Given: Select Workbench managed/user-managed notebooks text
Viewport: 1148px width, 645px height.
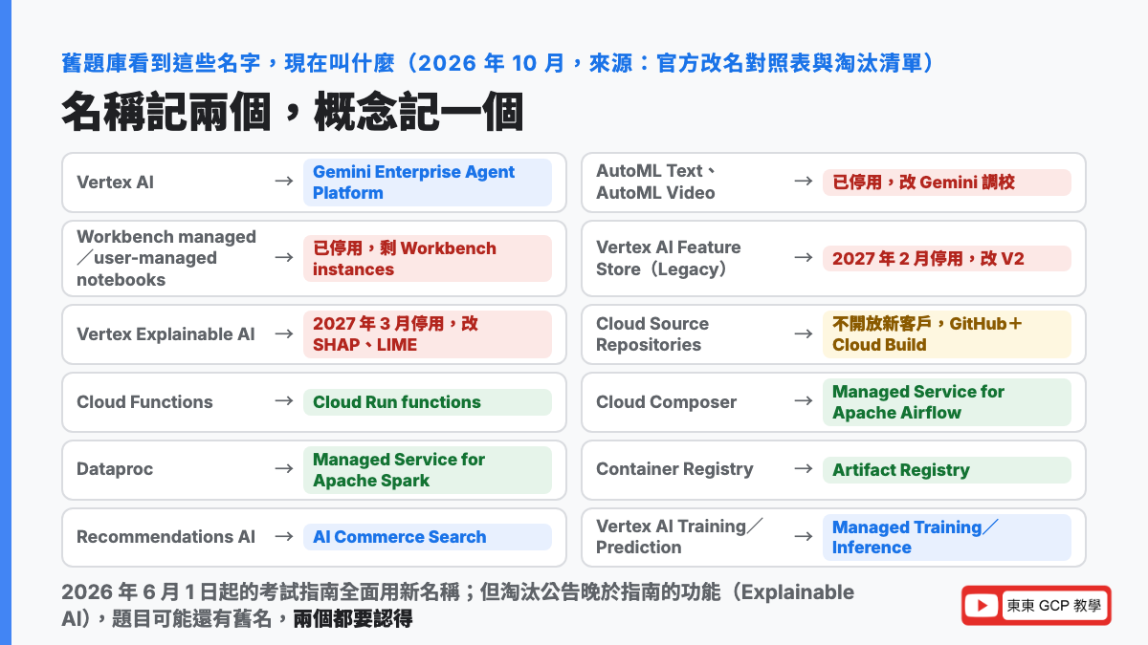Looking at the screenshot, I should [166, 258].
